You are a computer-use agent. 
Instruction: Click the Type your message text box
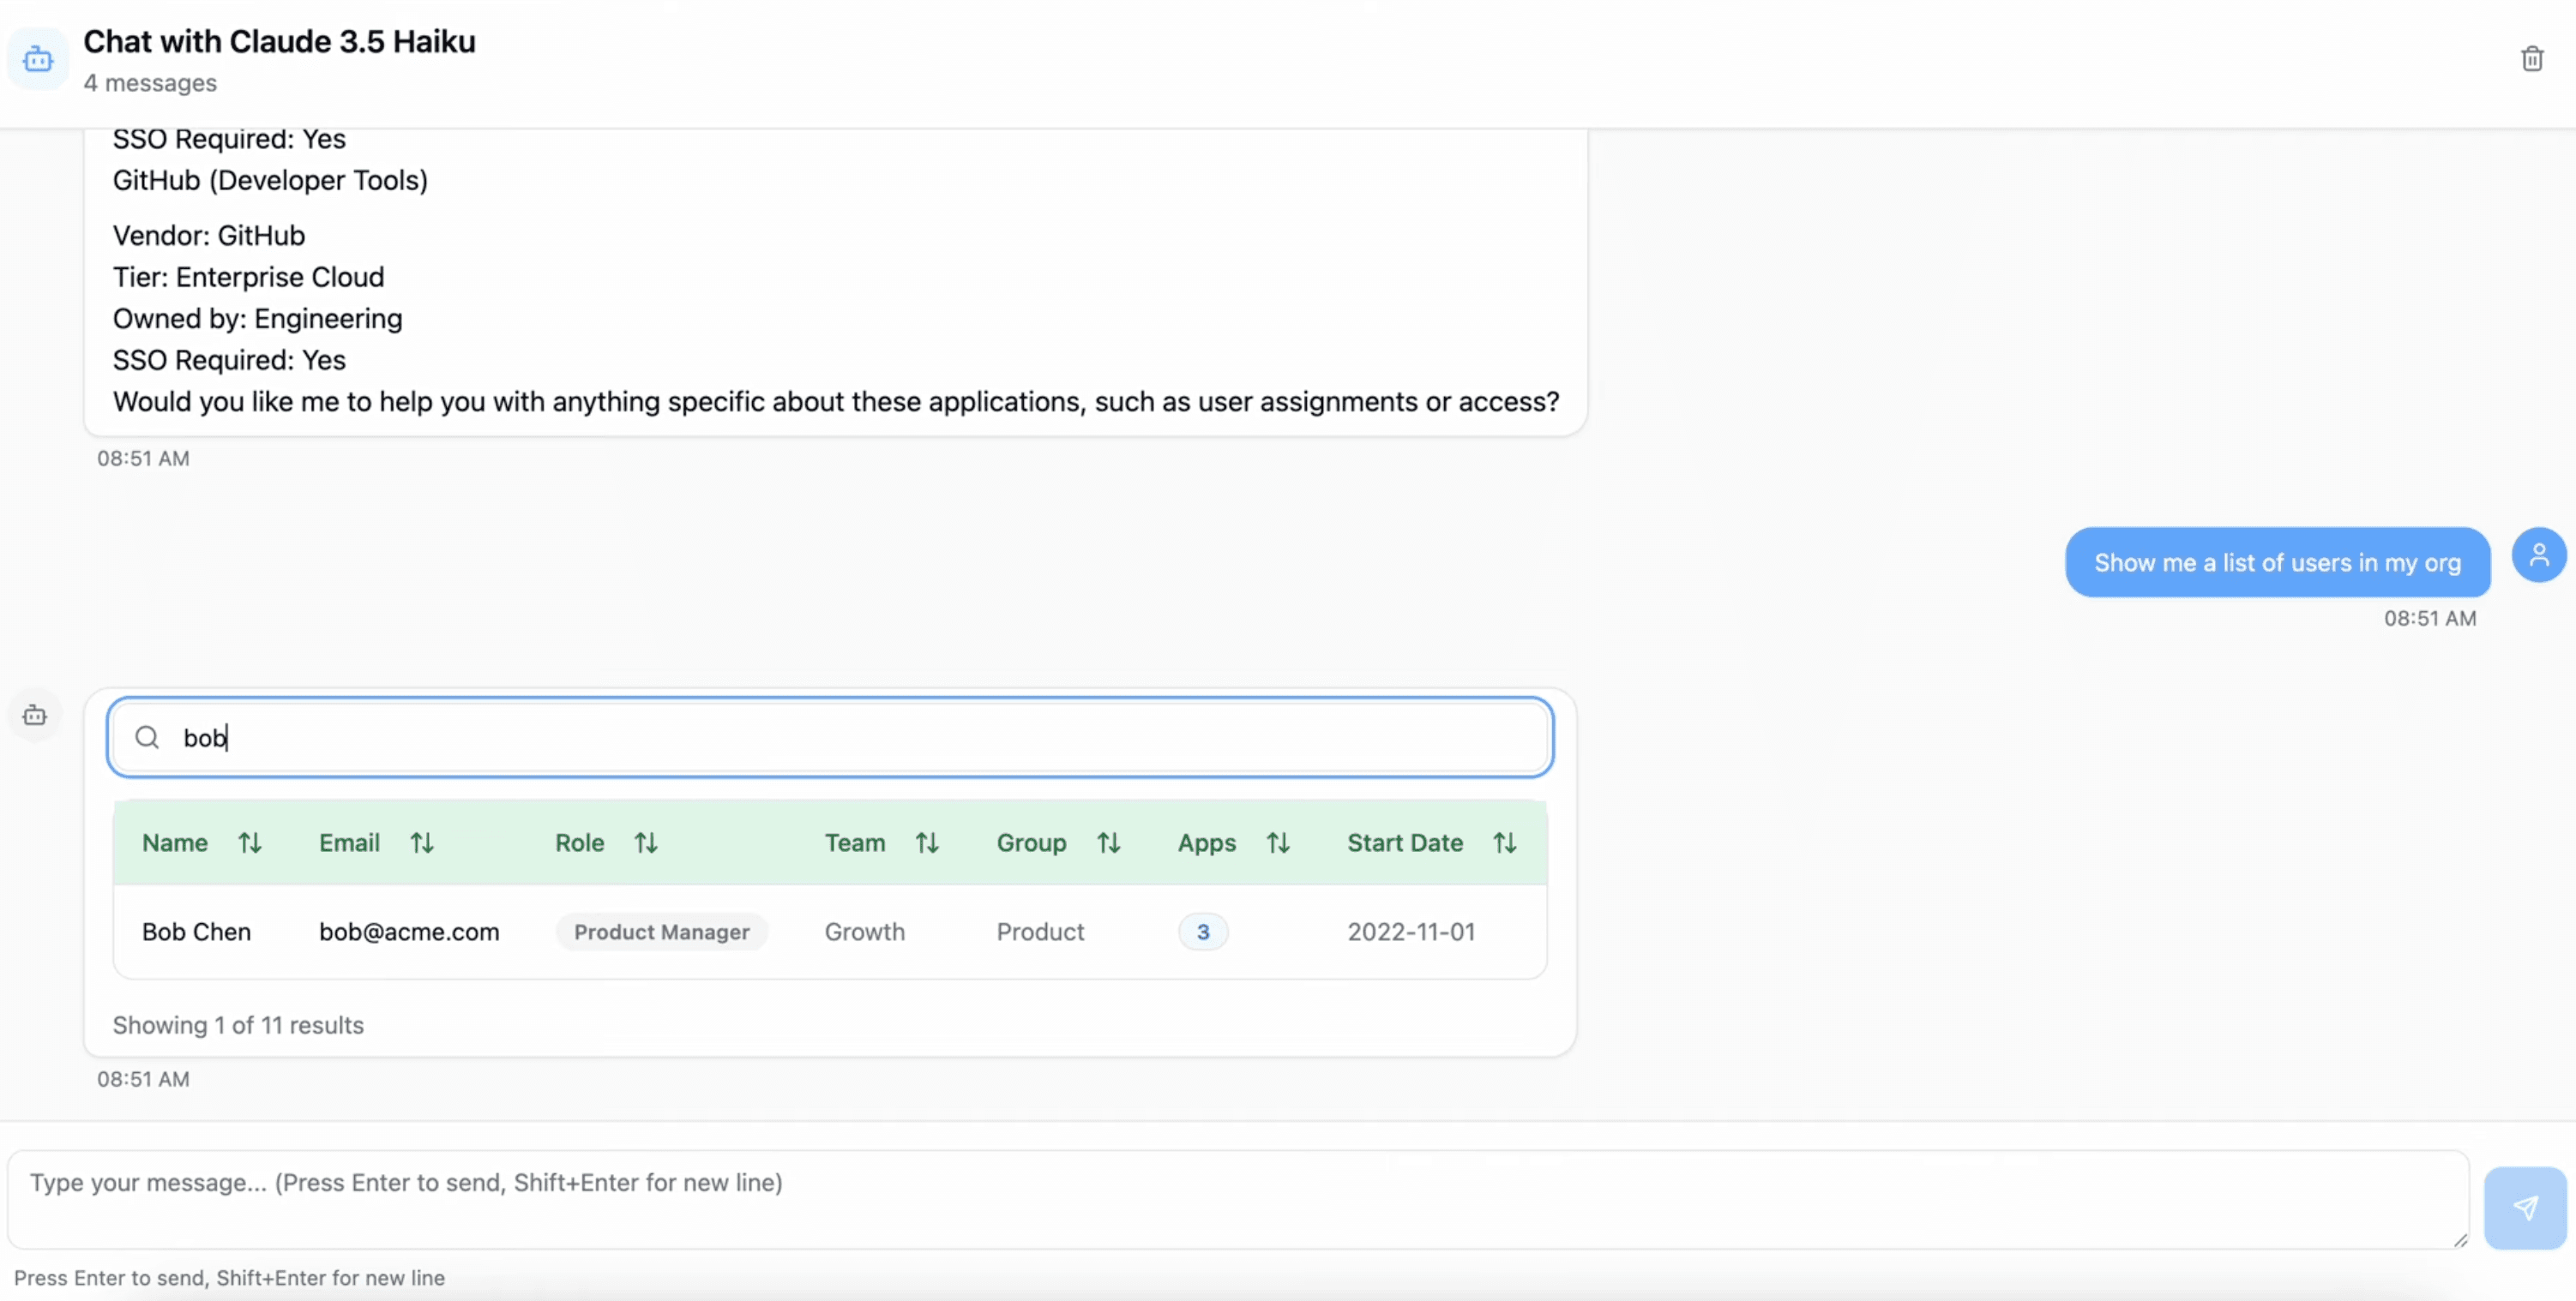pos(1237,1198)
